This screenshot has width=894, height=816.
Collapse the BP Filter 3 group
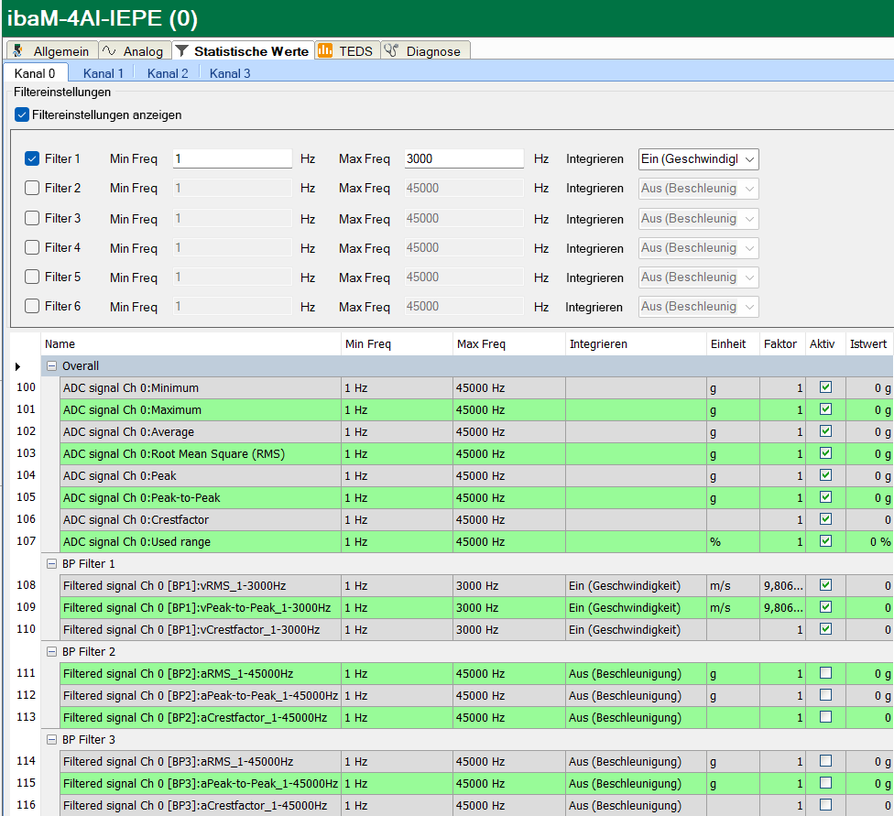(x=52, y=740)
